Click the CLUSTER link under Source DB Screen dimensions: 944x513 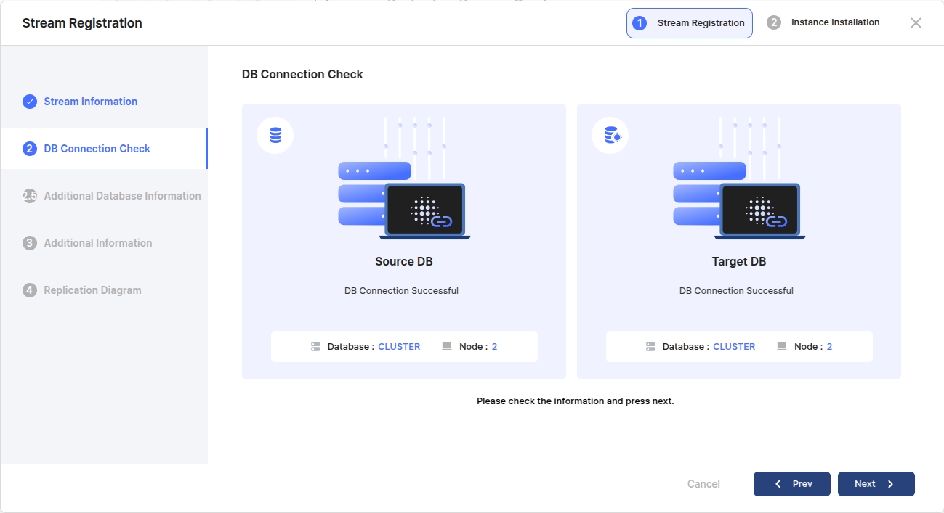click(399, 347)
